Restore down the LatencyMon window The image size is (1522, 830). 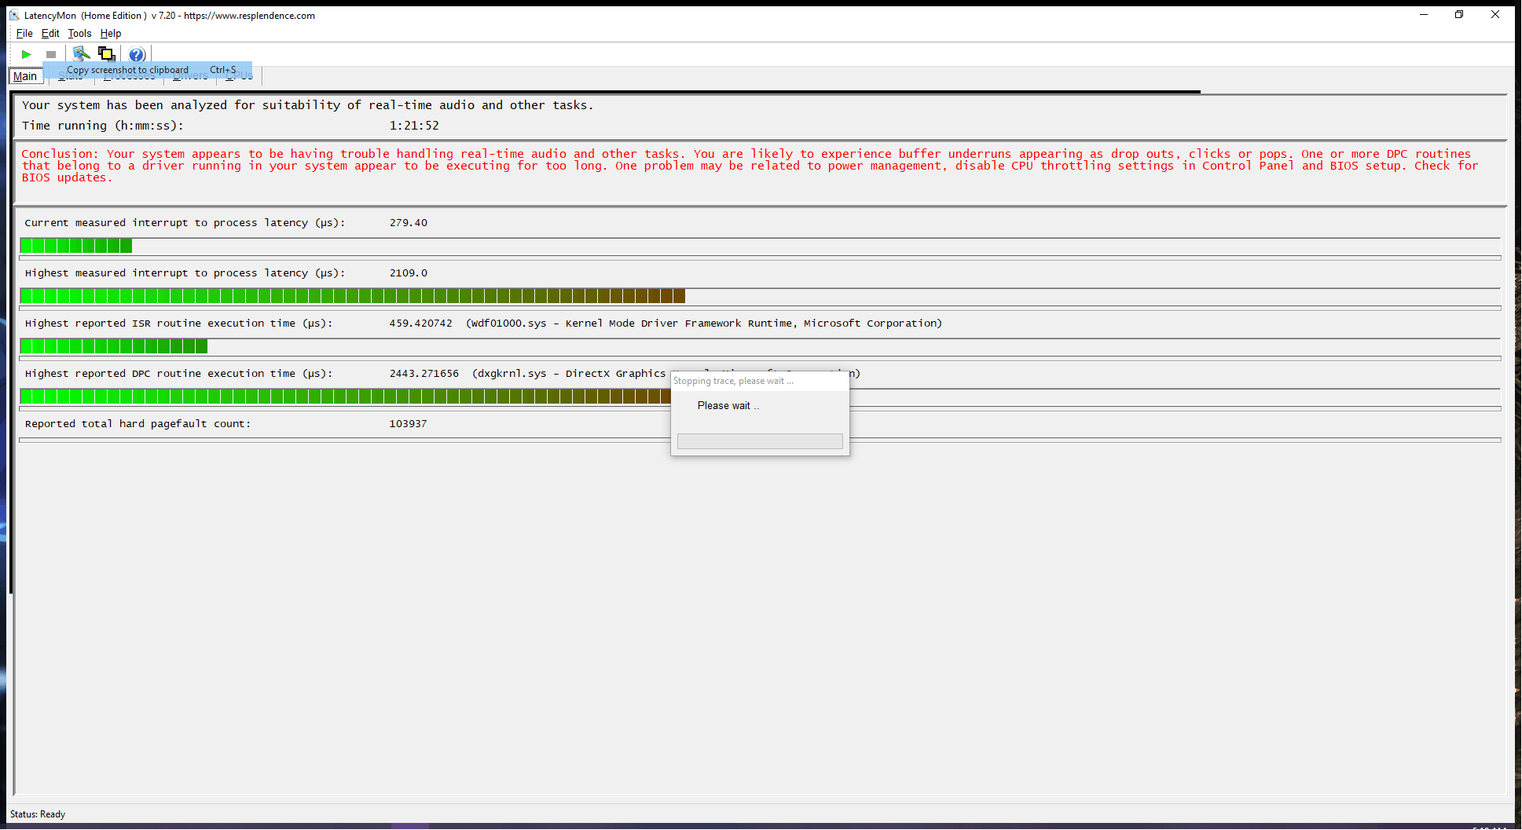point(1459,15)
